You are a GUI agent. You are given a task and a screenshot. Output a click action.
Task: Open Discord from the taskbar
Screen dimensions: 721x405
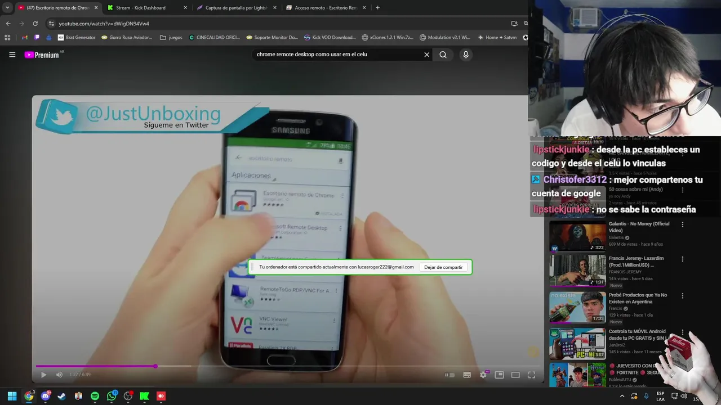pyautogui.click(x=46, y=396)
